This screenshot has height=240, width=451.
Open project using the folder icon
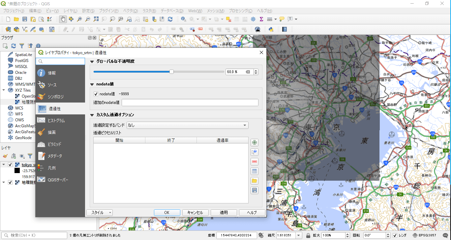point(16,19)
